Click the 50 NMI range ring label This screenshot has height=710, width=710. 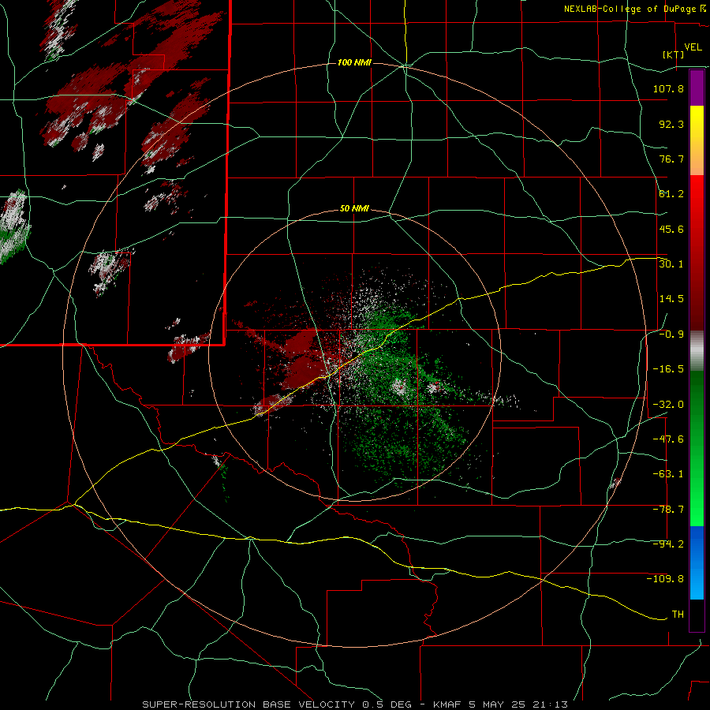pos(354,209)
